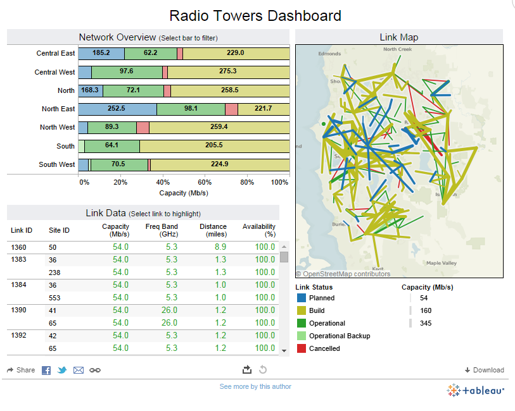Select North blue bar 168.3
Image resolution: width=515 pixels, height=411 pixels.
(91, 91)
